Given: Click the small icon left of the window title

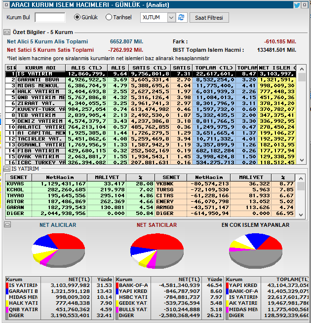Looking at the screenshot, I should click(x=6, y=4).
